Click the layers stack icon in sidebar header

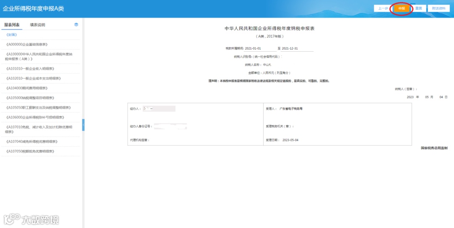tap(76, 25)
